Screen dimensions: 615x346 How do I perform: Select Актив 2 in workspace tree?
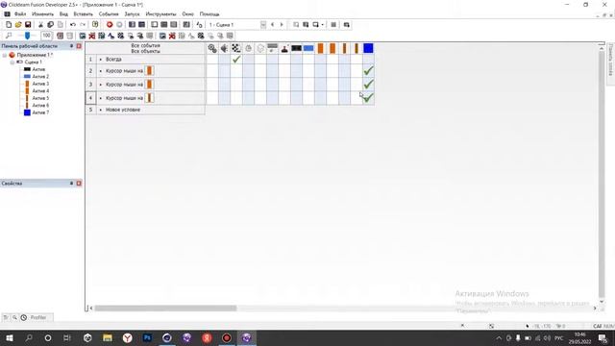[x=40, y=77]
